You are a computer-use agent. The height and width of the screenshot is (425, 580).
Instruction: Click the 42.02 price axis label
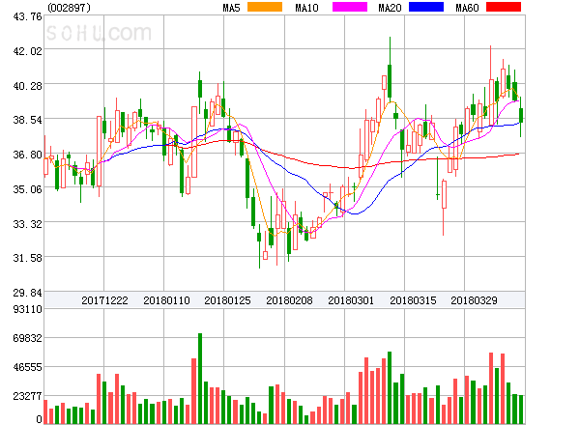click(x=28, y=51)
